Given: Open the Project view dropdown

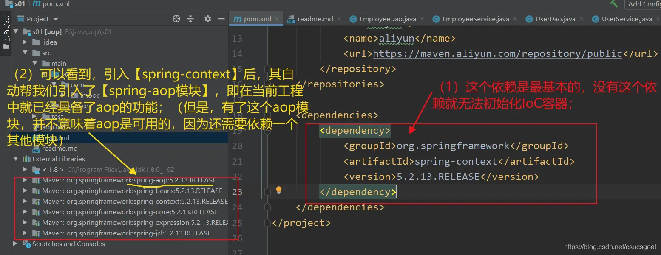Looking at the screenshot, I should (56, 19).
